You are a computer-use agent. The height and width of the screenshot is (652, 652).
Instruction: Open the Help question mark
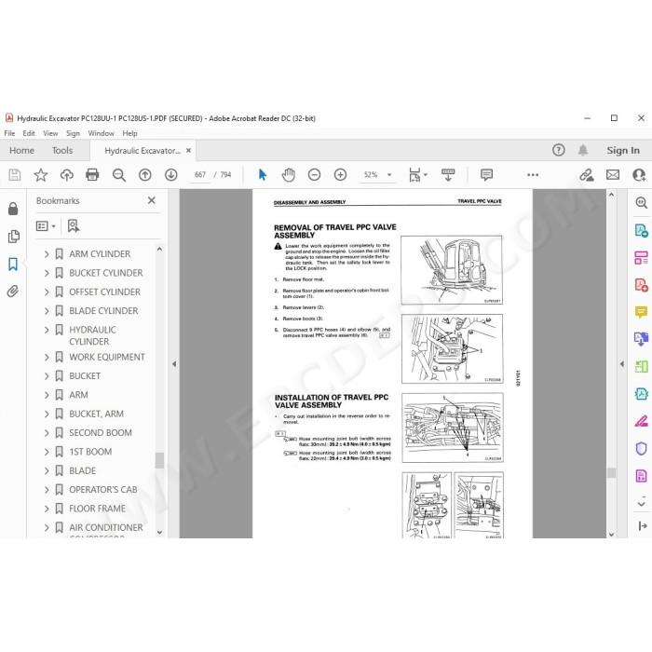click(559, 150)
